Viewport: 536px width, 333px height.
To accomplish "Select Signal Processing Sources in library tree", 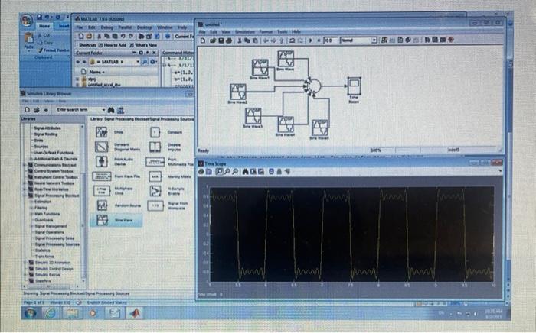I will click(x=57, y=244).
